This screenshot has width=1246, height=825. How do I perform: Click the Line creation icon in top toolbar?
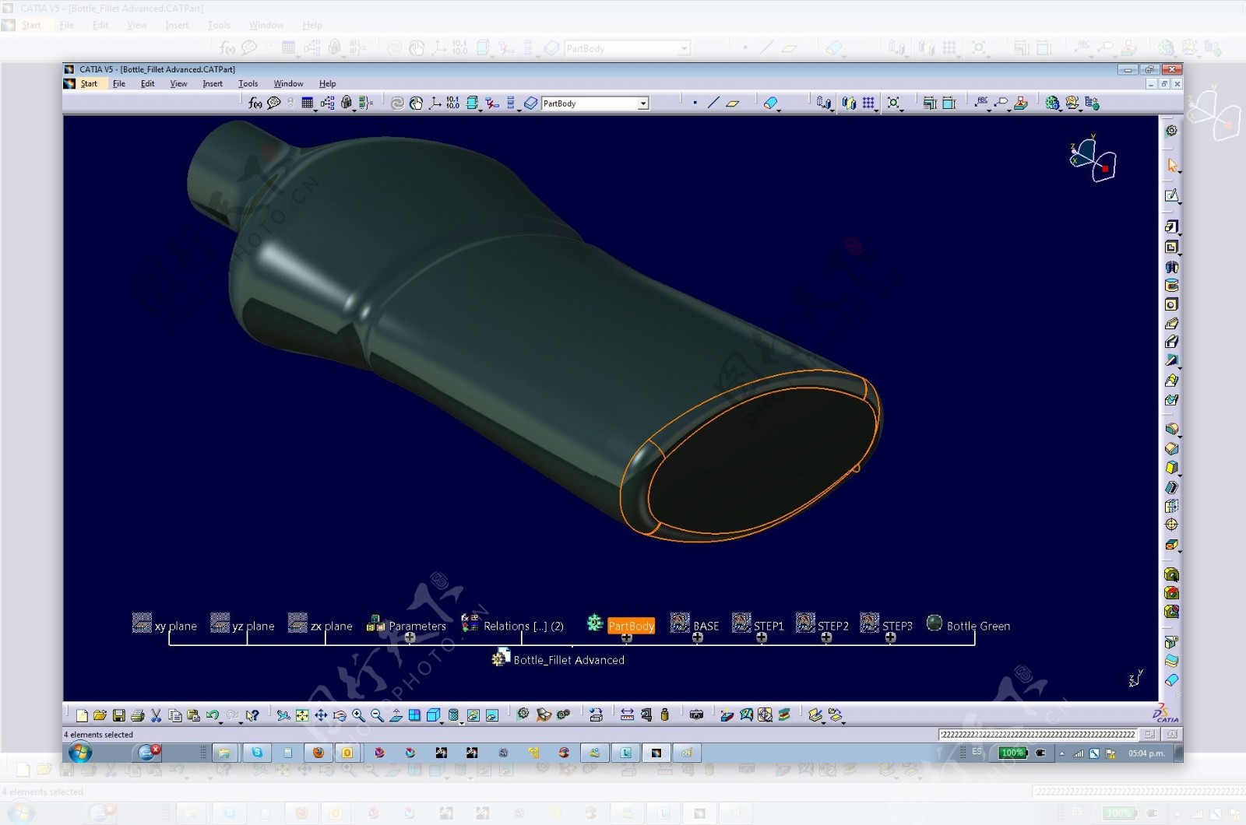coord(713,103)
